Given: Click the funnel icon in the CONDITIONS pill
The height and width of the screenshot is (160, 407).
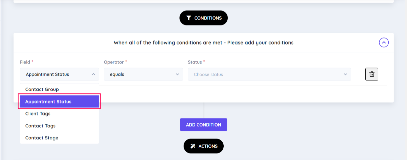Looking at the screenshot, I should 189,18.
